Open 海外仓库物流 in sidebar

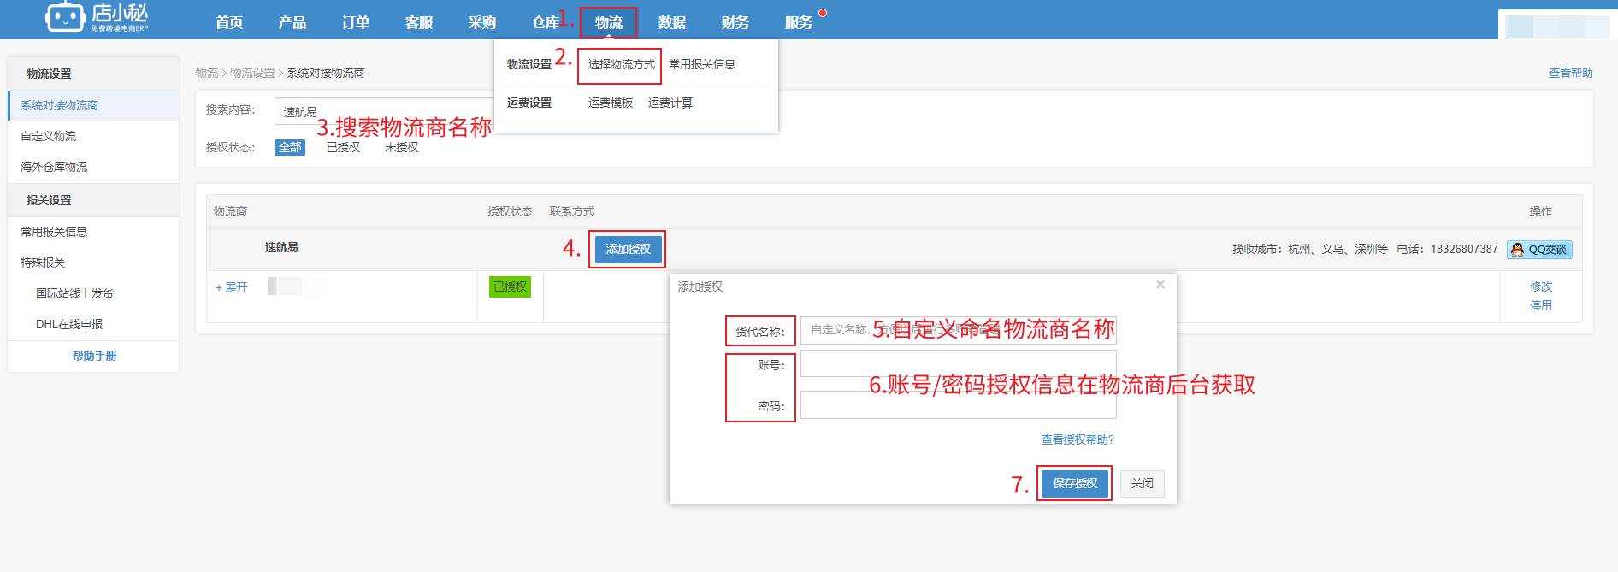click(x=93, y=168)
